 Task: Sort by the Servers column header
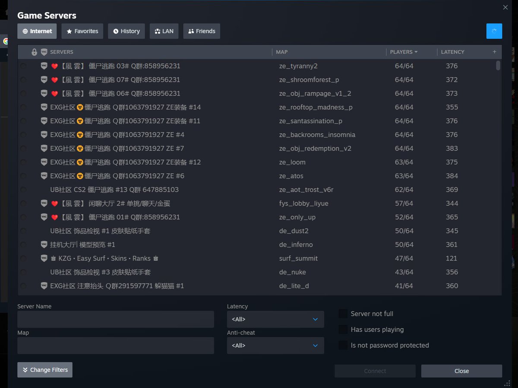click(62, 52)
